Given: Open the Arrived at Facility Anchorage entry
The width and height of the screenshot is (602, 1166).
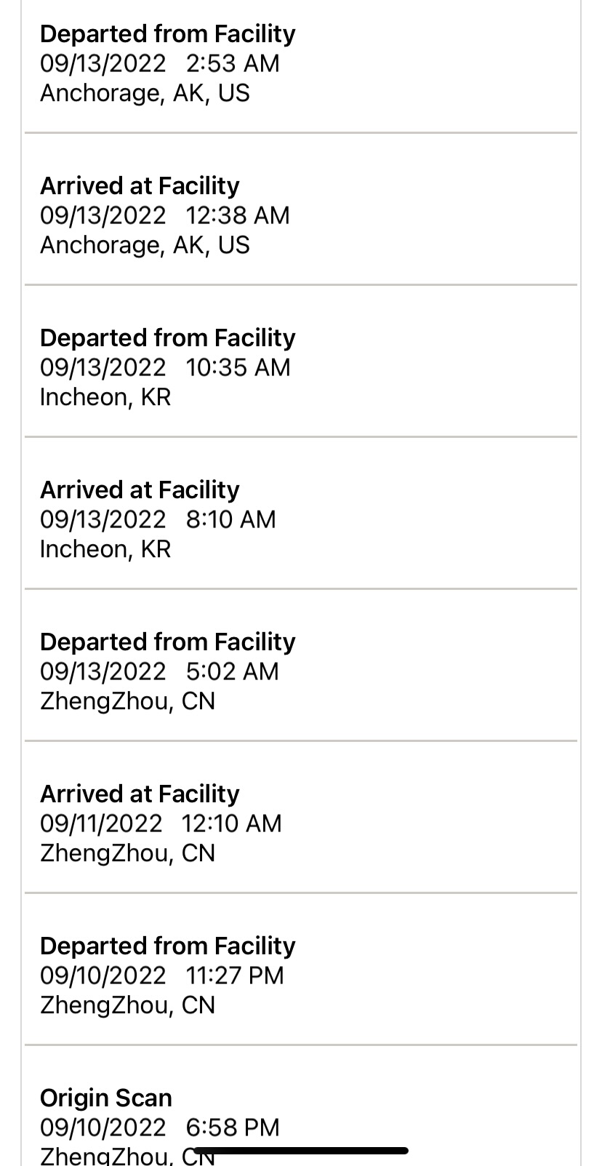Looking at the screenshot, I should pyautogui.click(x=301, y=209).
